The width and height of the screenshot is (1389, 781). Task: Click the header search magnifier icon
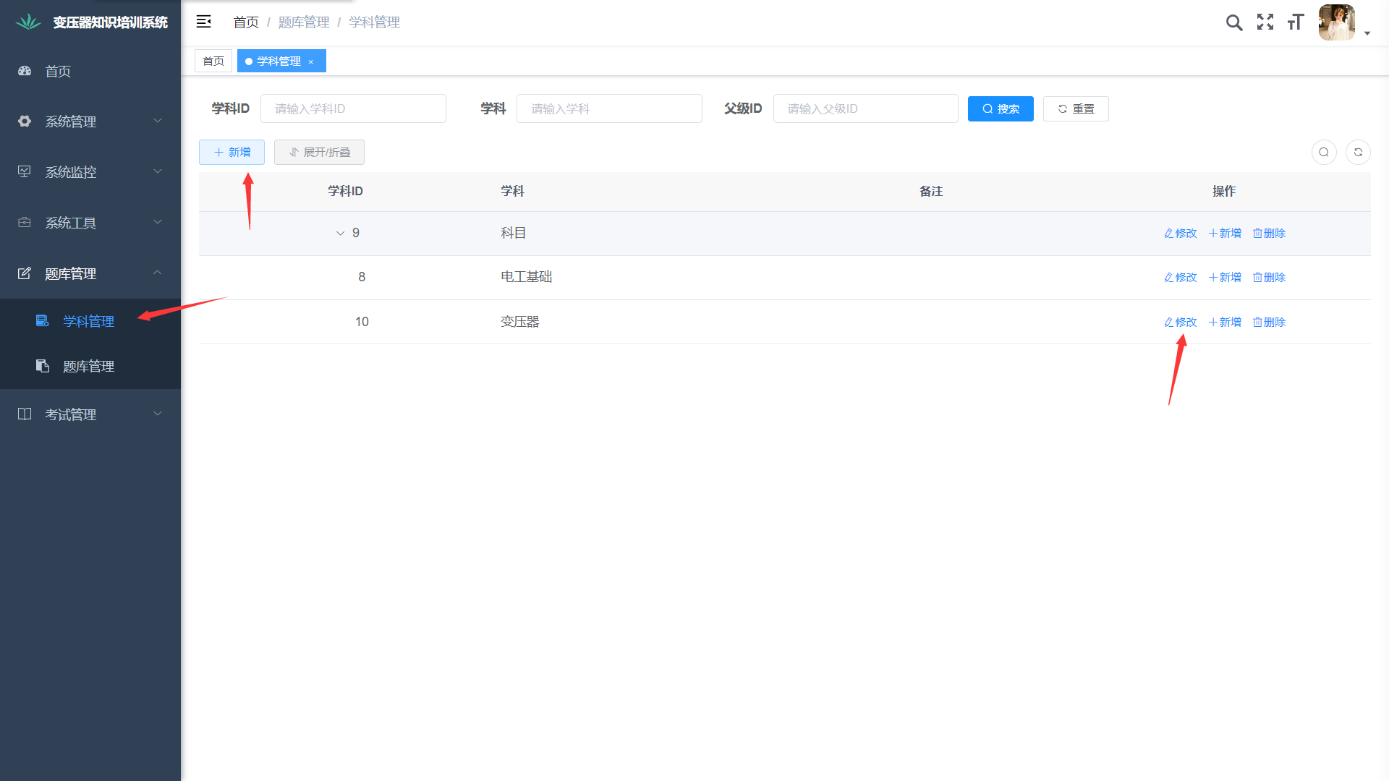point(1234,22)
